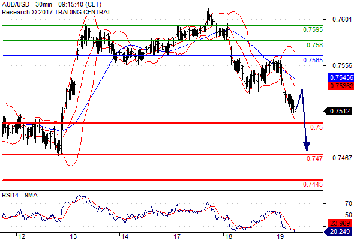
Task: Click the date label 18 on the time axis
Action: (x=229, y=236)
